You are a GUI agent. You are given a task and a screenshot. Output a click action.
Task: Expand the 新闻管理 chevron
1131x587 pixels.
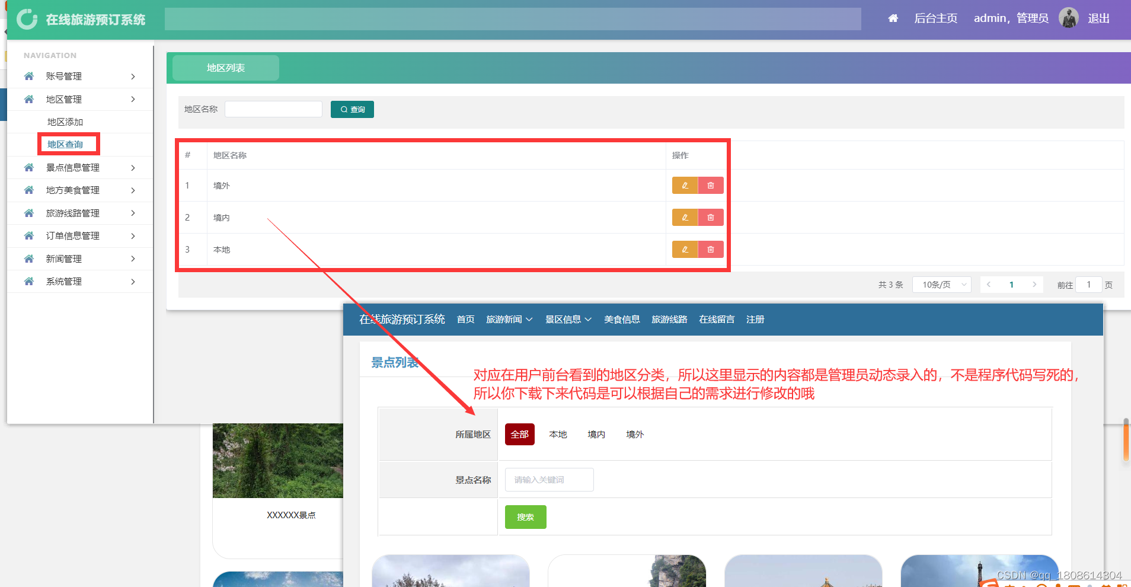(x=133, y=259)
